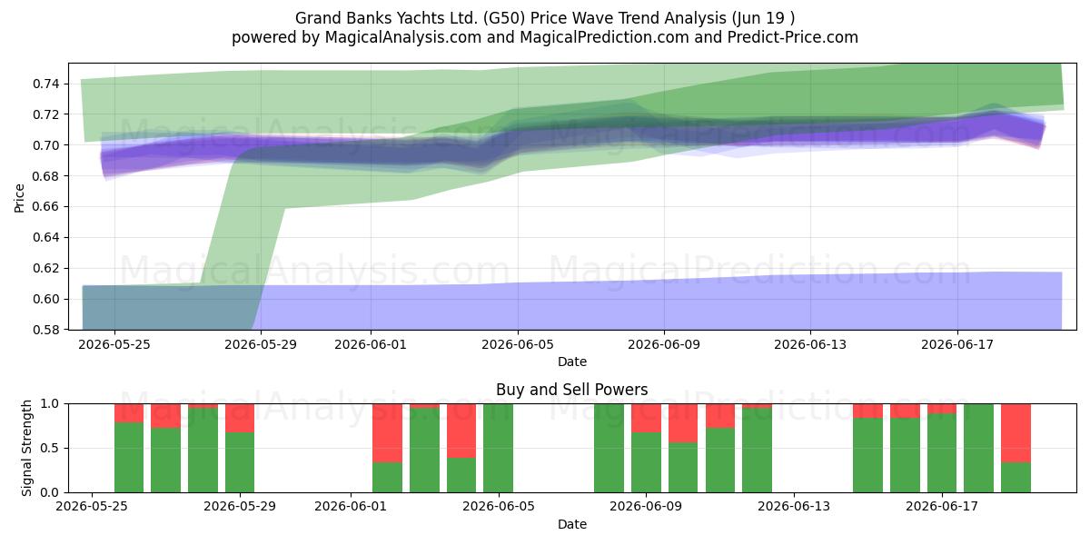Click the 0.58 price tick label
Viewport: 1090px width, 545px height.
pyautogui.click(x=46, y=330)
